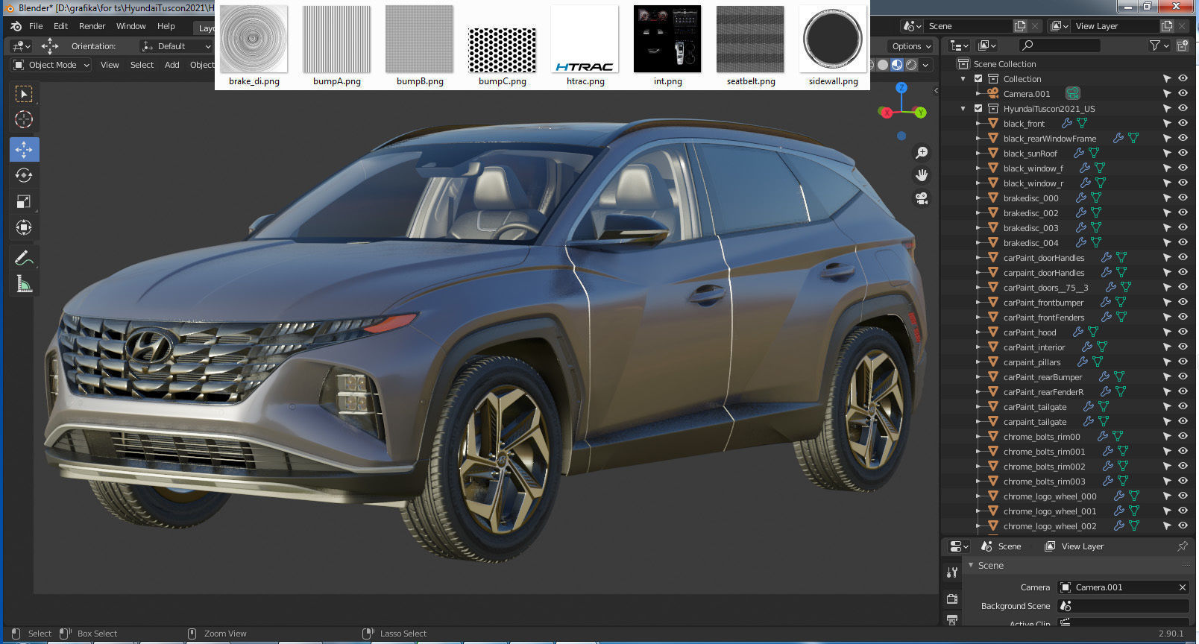Click the View Layer name field
The height and width of the screenshot is (644, 1199).
[x=1115, y=26]
